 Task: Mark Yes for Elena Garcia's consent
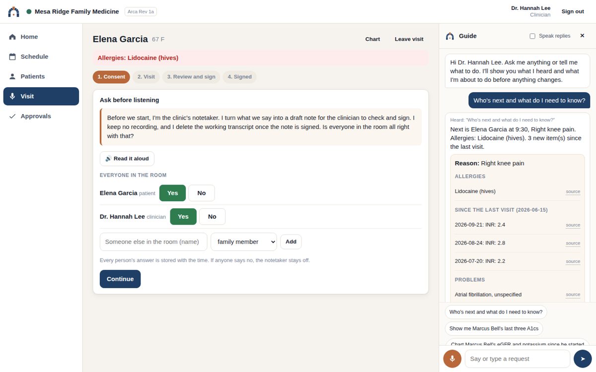click(x=172, y=193)
